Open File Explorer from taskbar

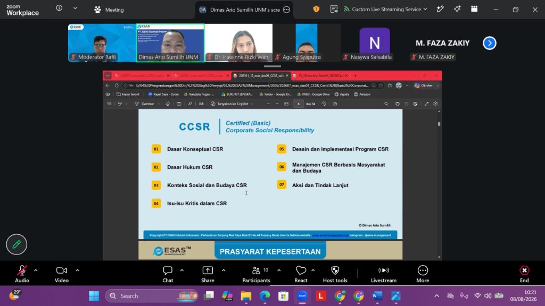(x=246, y=296)
